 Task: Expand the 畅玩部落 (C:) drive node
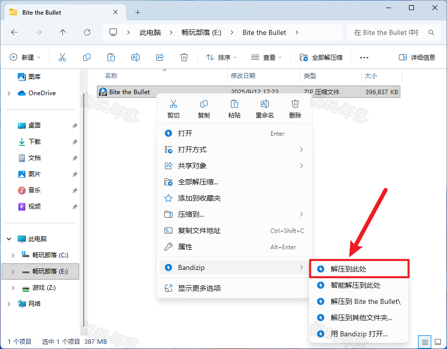(x=13, y=255)
